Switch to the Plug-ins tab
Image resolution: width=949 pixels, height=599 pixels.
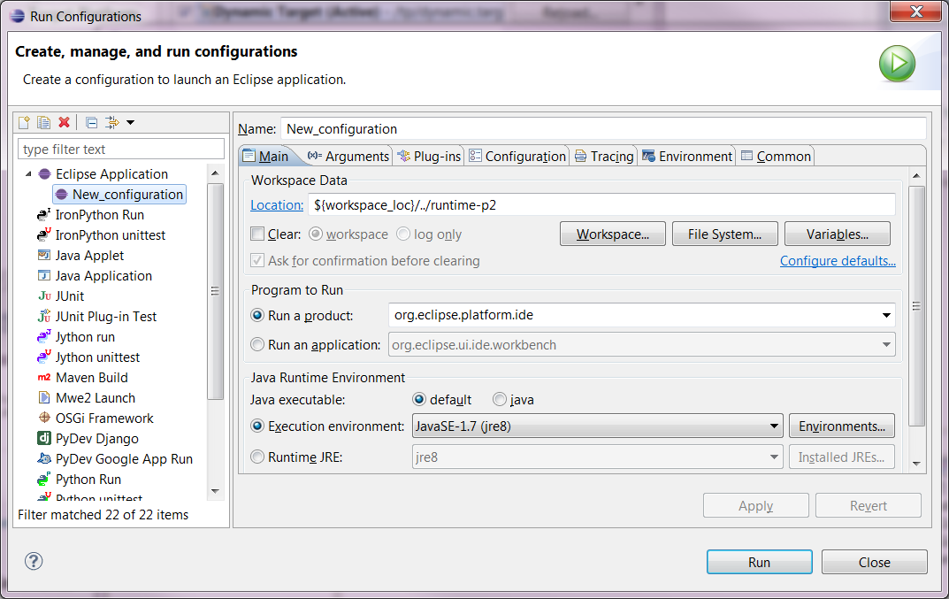(428, 157)
